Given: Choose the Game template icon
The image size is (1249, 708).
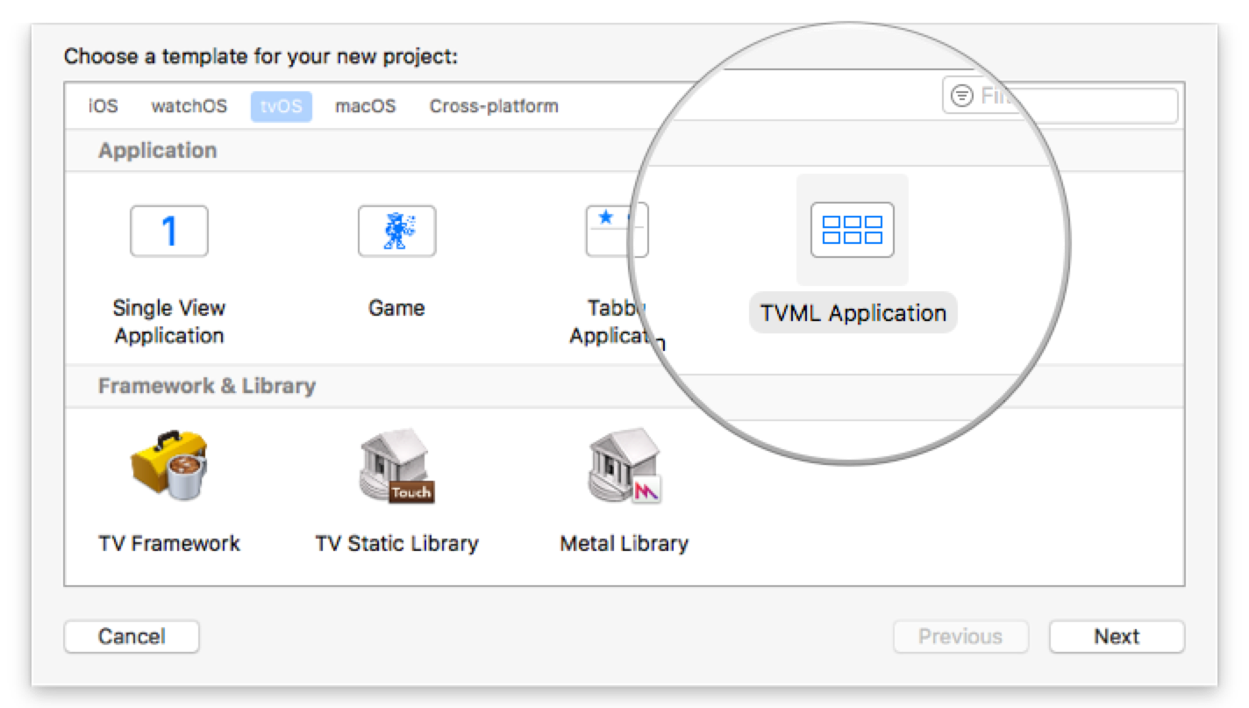Looking at the screenshot, I should click(397, 231).
